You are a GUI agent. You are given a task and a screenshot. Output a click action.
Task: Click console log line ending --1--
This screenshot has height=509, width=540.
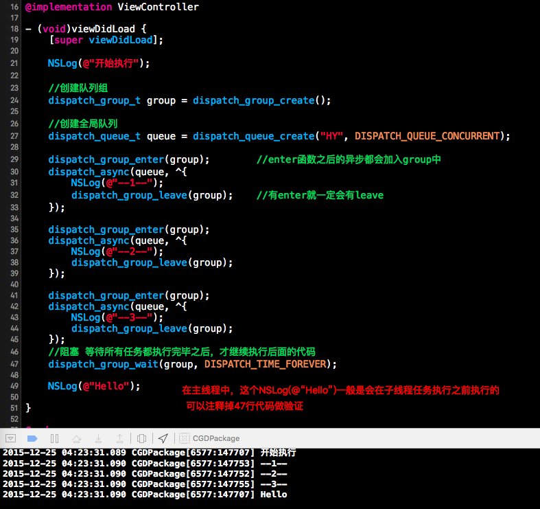pyautogui.click(x=145, y=464)
